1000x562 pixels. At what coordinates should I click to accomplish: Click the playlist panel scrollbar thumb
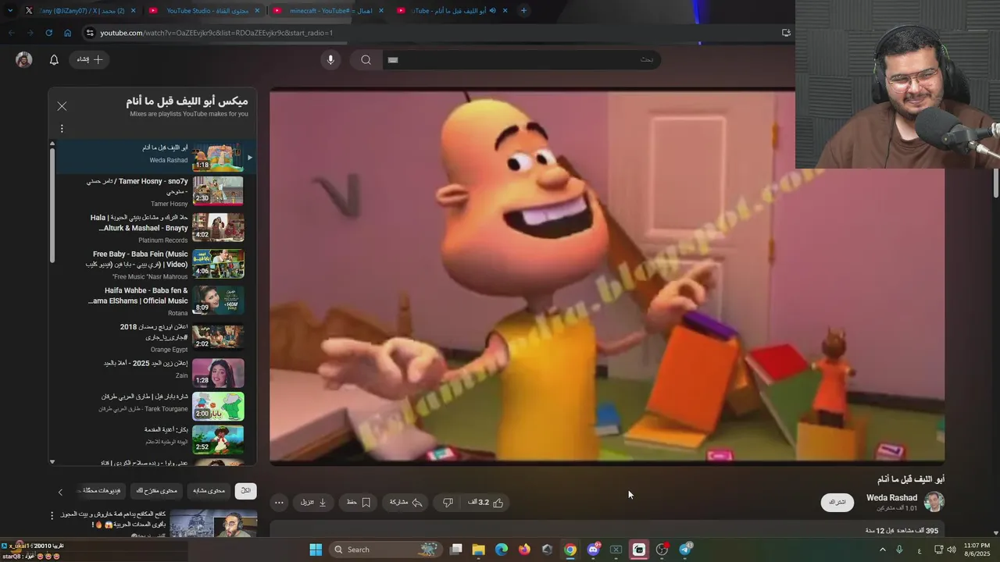click(52, 205)
